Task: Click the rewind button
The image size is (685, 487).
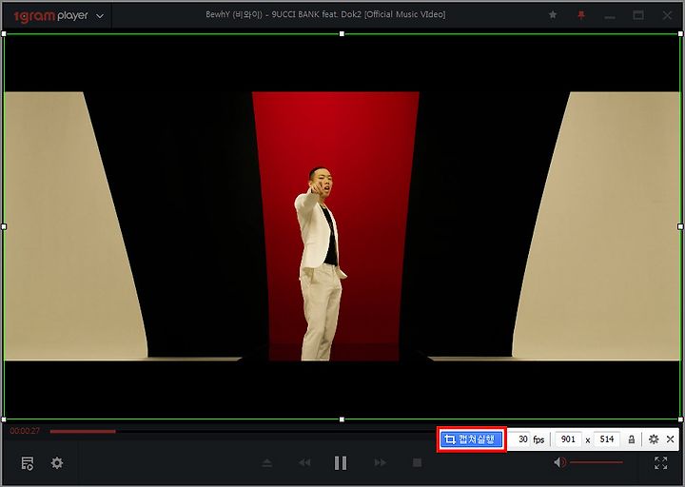Action: tap(304, 462)
